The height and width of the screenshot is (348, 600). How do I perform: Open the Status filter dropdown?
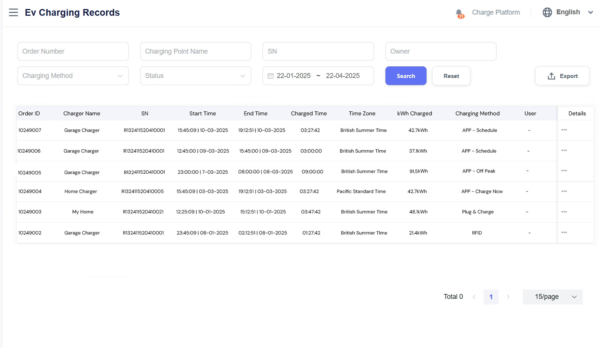click(196, 76)
